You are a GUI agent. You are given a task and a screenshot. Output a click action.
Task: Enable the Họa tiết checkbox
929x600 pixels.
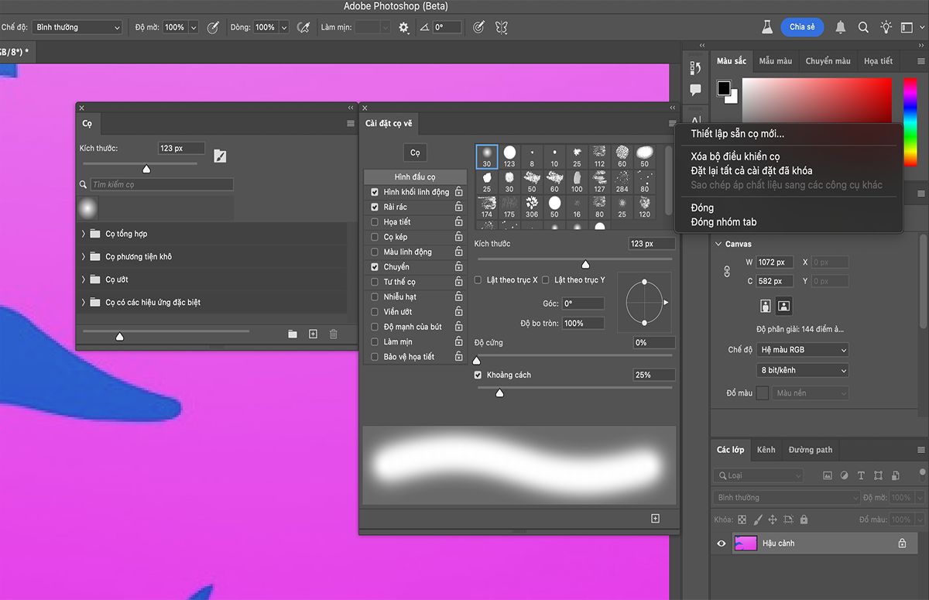point(375,222)
